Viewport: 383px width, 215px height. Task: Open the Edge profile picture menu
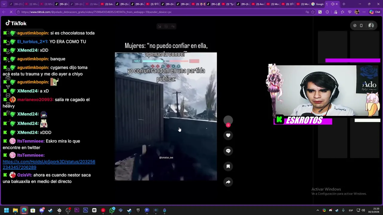point(357,12)
